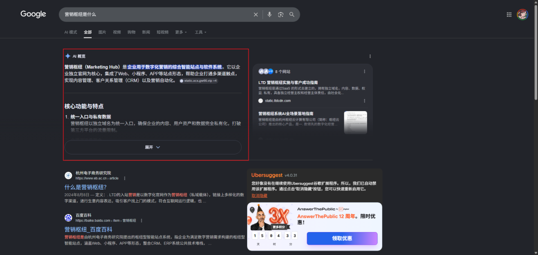The image size is (538, 255).
Task: Open the Google apps grid icon
Action: point(509,14)
